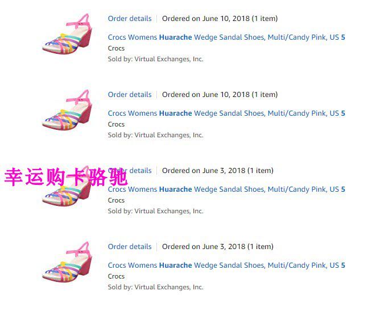Screen dimensions: 389x312
Task: Click Sold by Virtual Exchanges in first order
Action: point(156,59)
